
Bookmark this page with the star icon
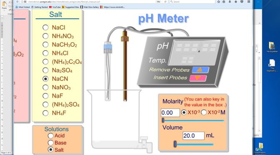[219, 2]
